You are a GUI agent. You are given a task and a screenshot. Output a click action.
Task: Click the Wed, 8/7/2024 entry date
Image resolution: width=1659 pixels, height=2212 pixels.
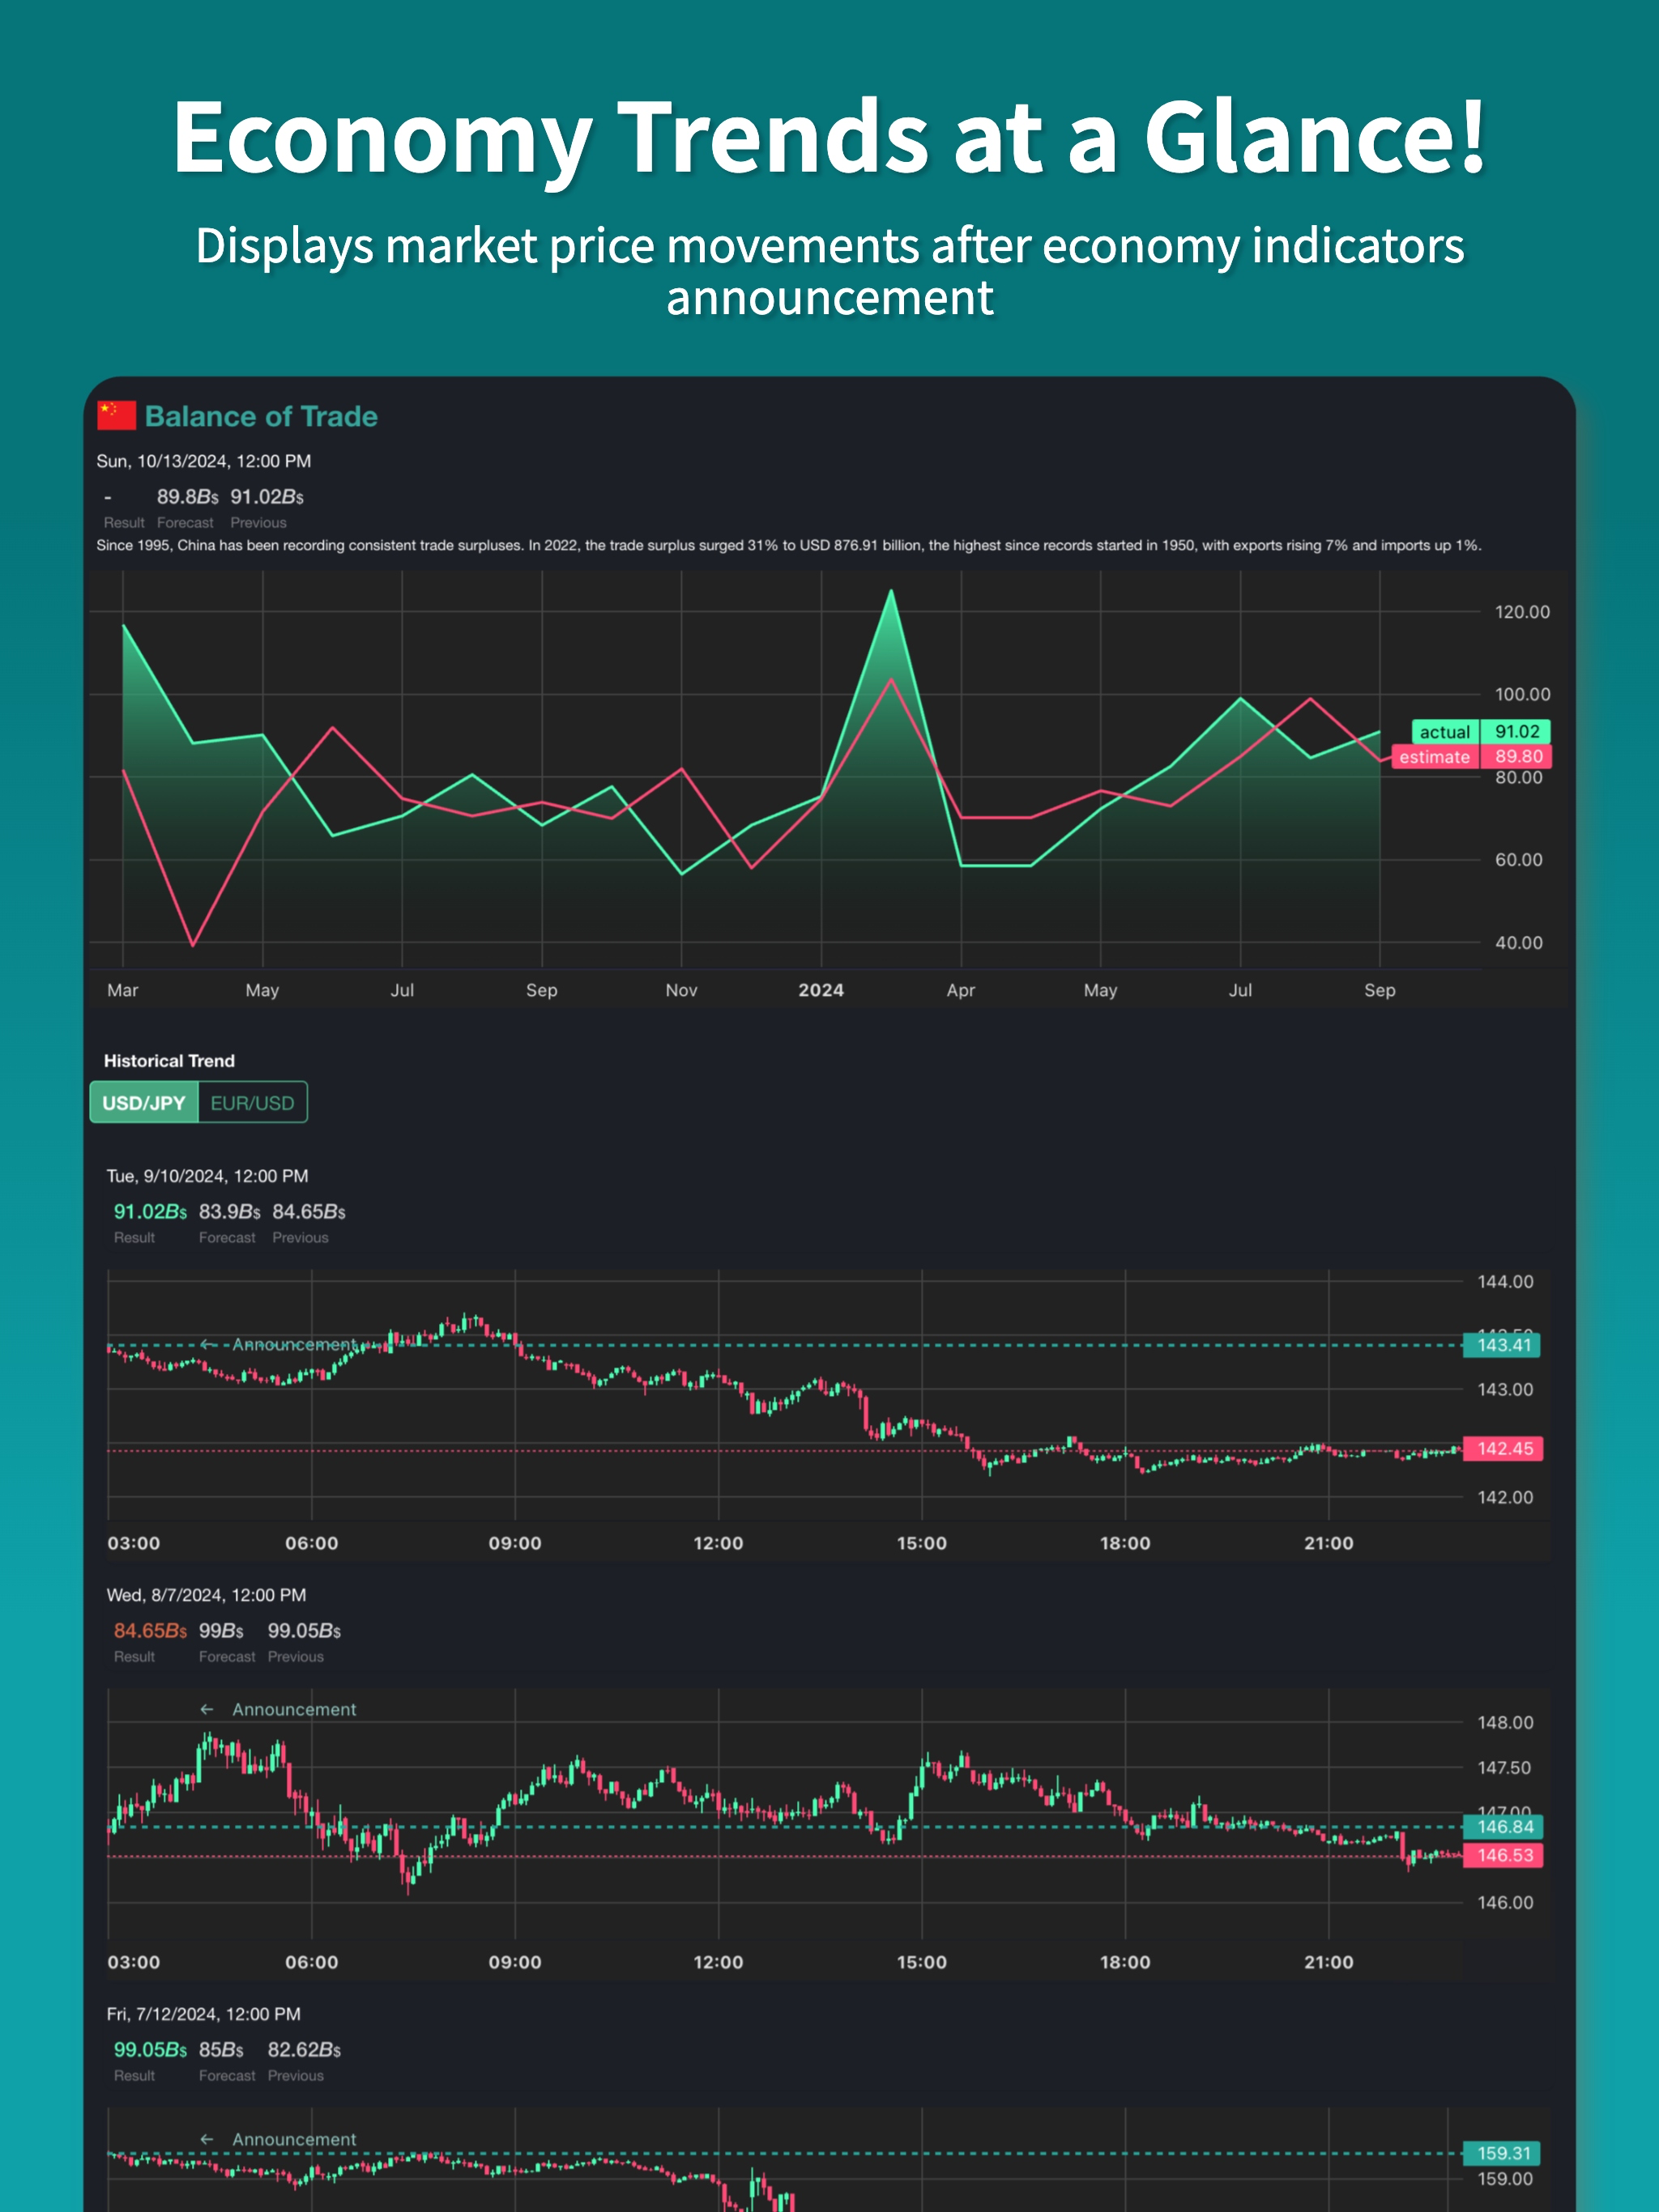pos(206,1595)
